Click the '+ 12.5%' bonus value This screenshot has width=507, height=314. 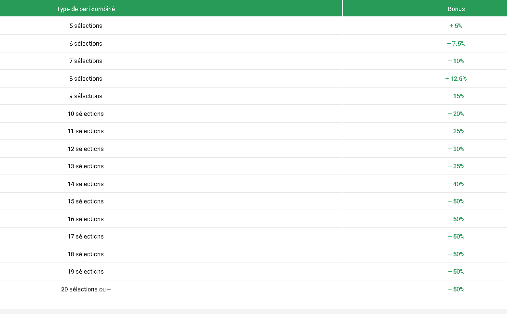point(456,78)
